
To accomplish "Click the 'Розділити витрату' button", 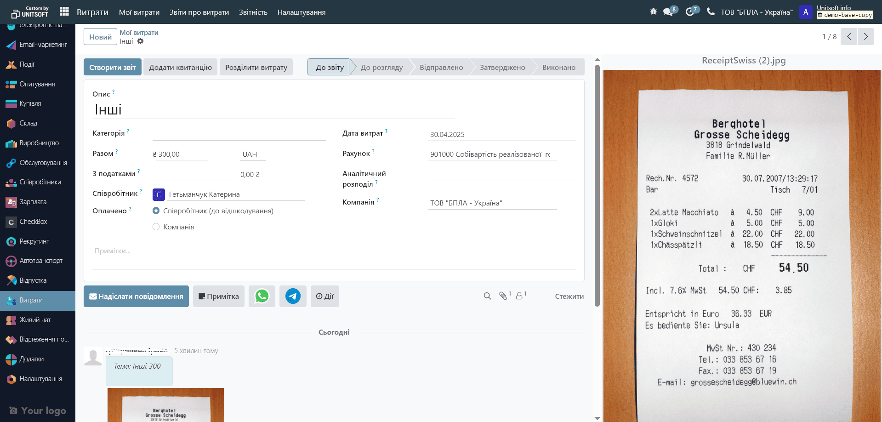I will click(256, 67).
